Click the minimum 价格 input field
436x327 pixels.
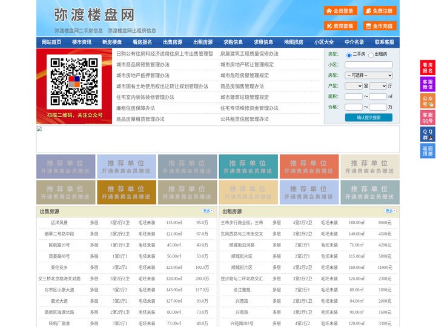click(x=354, y=107)
